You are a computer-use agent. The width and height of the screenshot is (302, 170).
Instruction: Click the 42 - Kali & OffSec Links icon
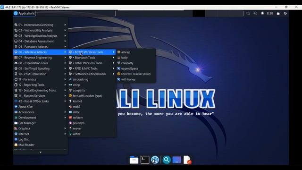tap(16, 101)
